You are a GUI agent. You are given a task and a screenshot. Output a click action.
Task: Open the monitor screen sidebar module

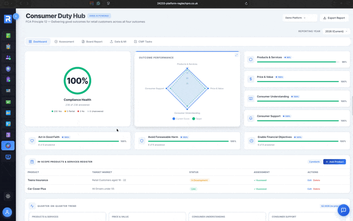point(8,157)
